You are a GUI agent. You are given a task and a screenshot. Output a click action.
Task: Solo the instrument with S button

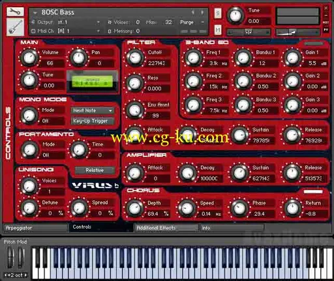click(218, 13)
